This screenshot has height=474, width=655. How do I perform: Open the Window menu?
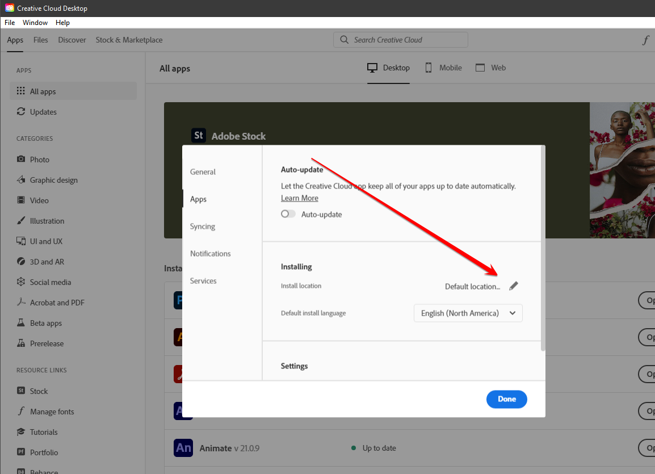(35, 23)
